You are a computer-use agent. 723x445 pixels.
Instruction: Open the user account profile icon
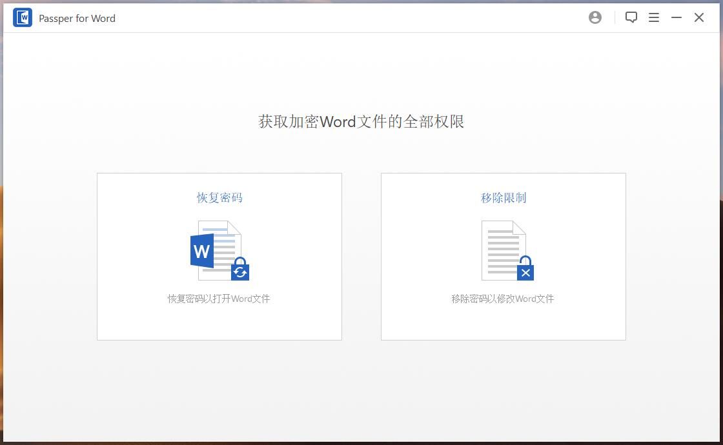coord(595,18)
